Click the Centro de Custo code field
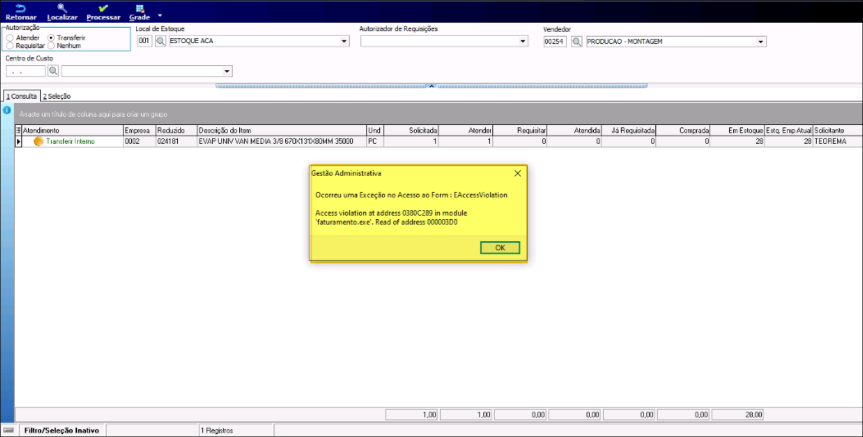This screenshot has width=863, height=437. (x=25, y=71)
